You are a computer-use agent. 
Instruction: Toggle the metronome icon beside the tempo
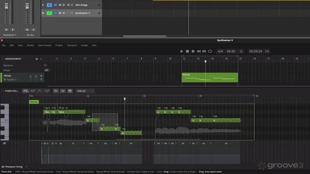[x=241, y=51]
